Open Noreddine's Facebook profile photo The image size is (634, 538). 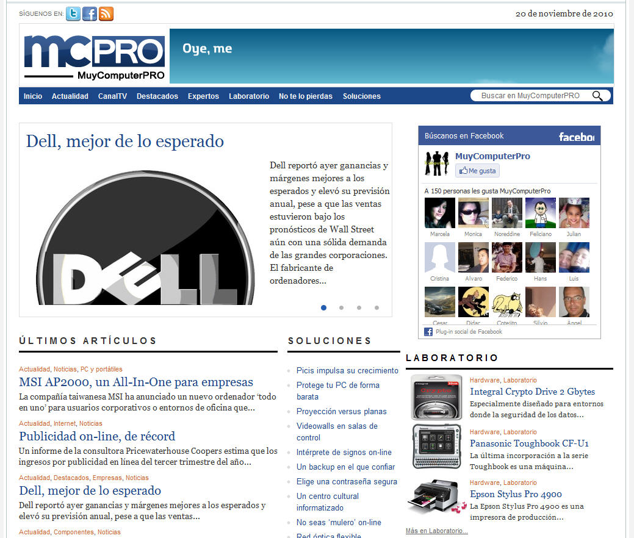(x=507, y=213)
